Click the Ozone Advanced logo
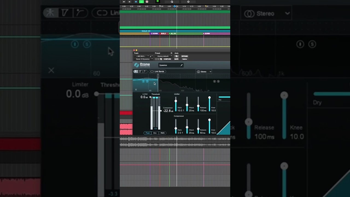The height and width of the screenshot is (197, 350). (142, 65)
